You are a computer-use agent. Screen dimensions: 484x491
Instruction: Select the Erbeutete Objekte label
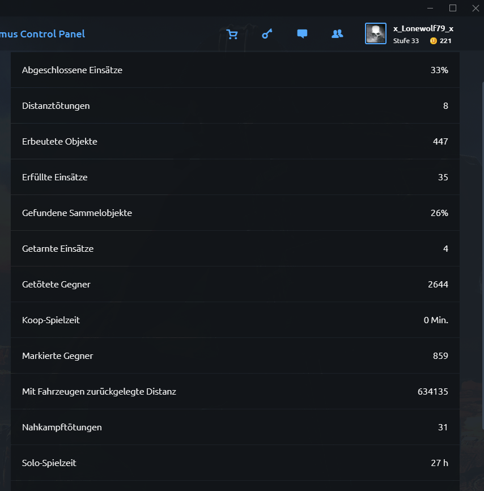pos(60,142)
